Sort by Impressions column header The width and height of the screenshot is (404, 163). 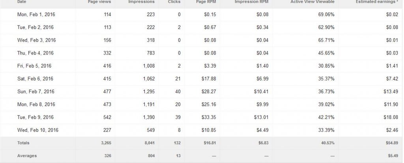point(142,2)
